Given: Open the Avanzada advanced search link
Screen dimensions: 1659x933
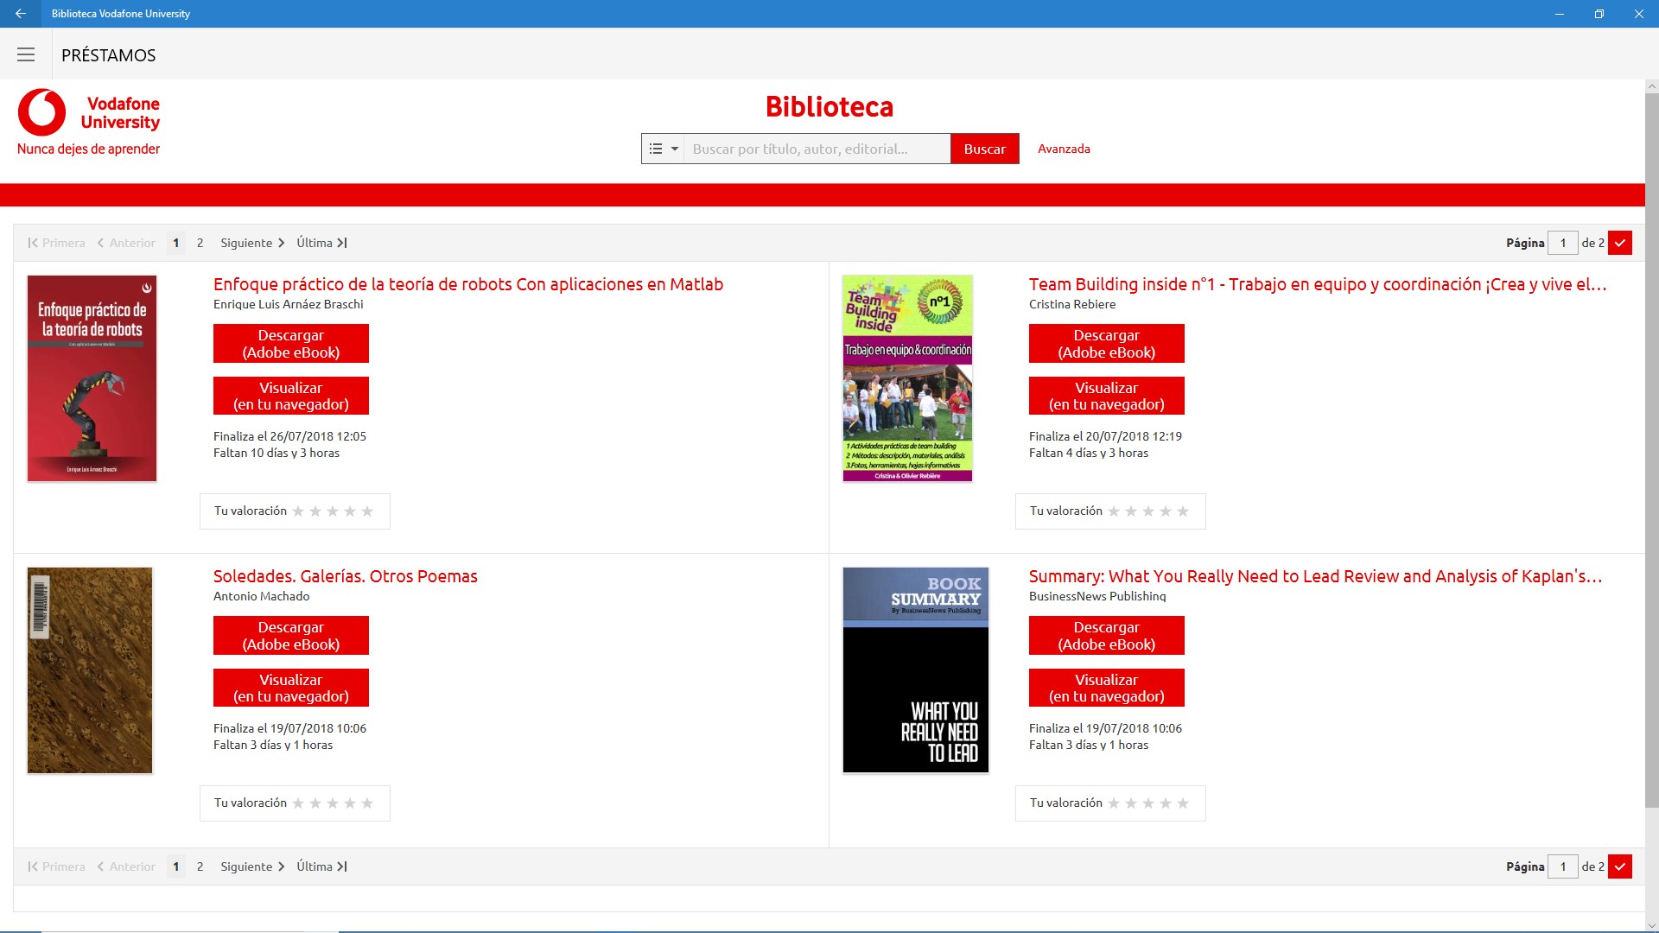Looking at the screenshot, I should coord(1064,149).
